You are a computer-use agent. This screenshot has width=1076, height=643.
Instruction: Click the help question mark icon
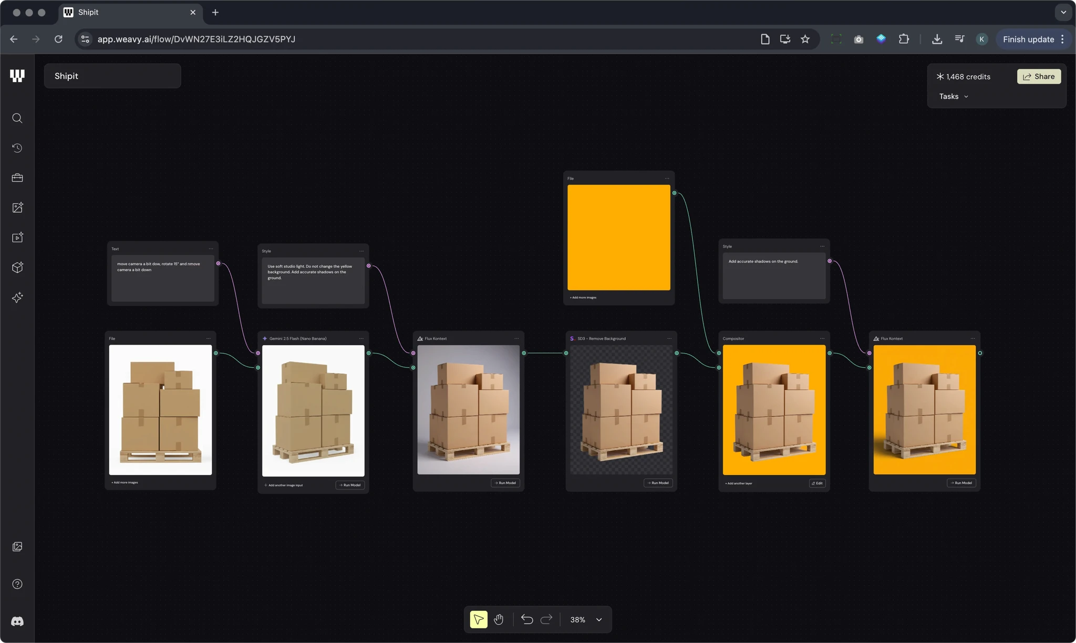17,584
